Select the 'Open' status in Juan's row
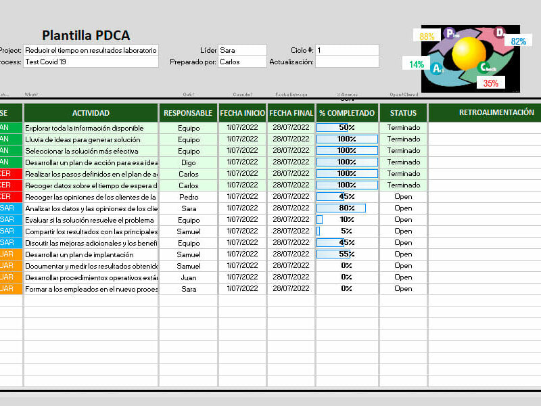Viewport: 541px width, 406px height. 403,277
